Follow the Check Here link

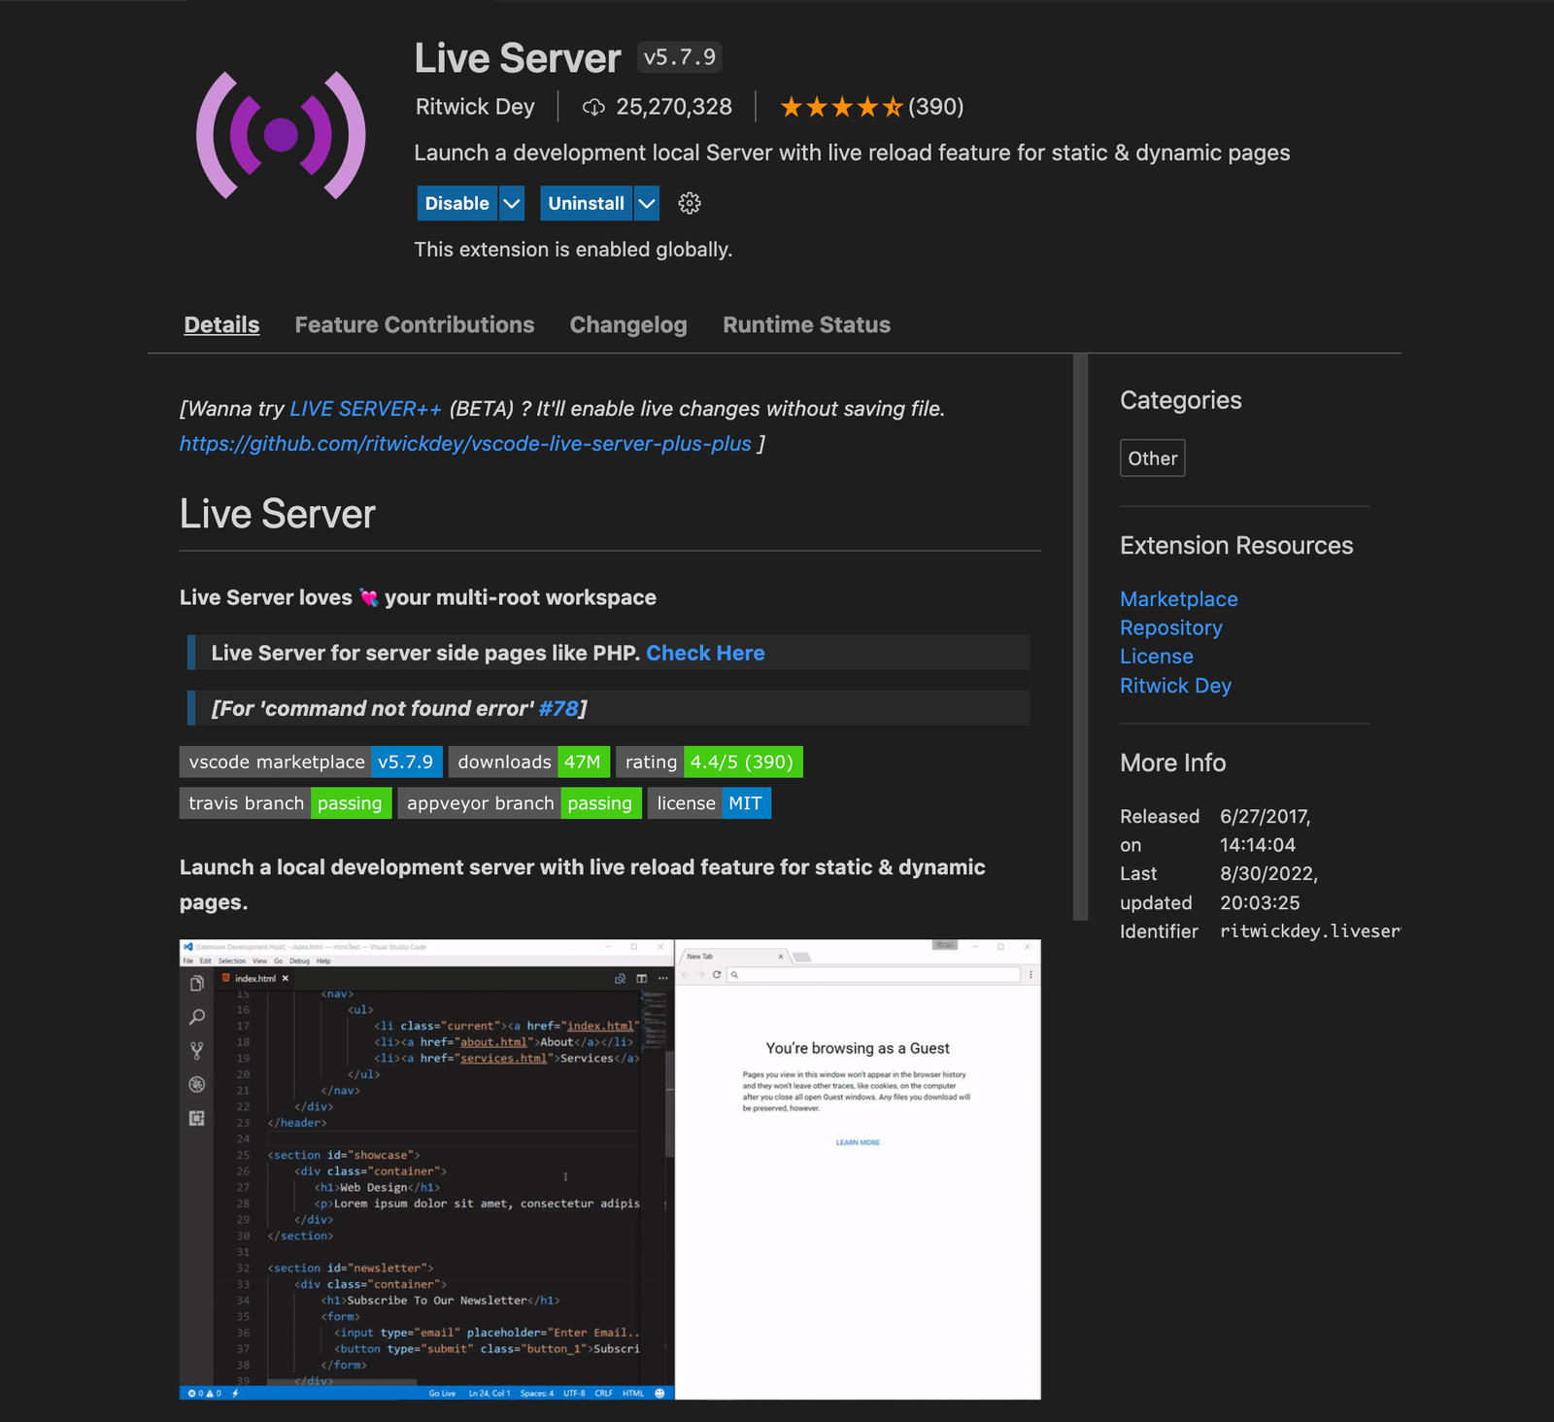pos(705,653)
